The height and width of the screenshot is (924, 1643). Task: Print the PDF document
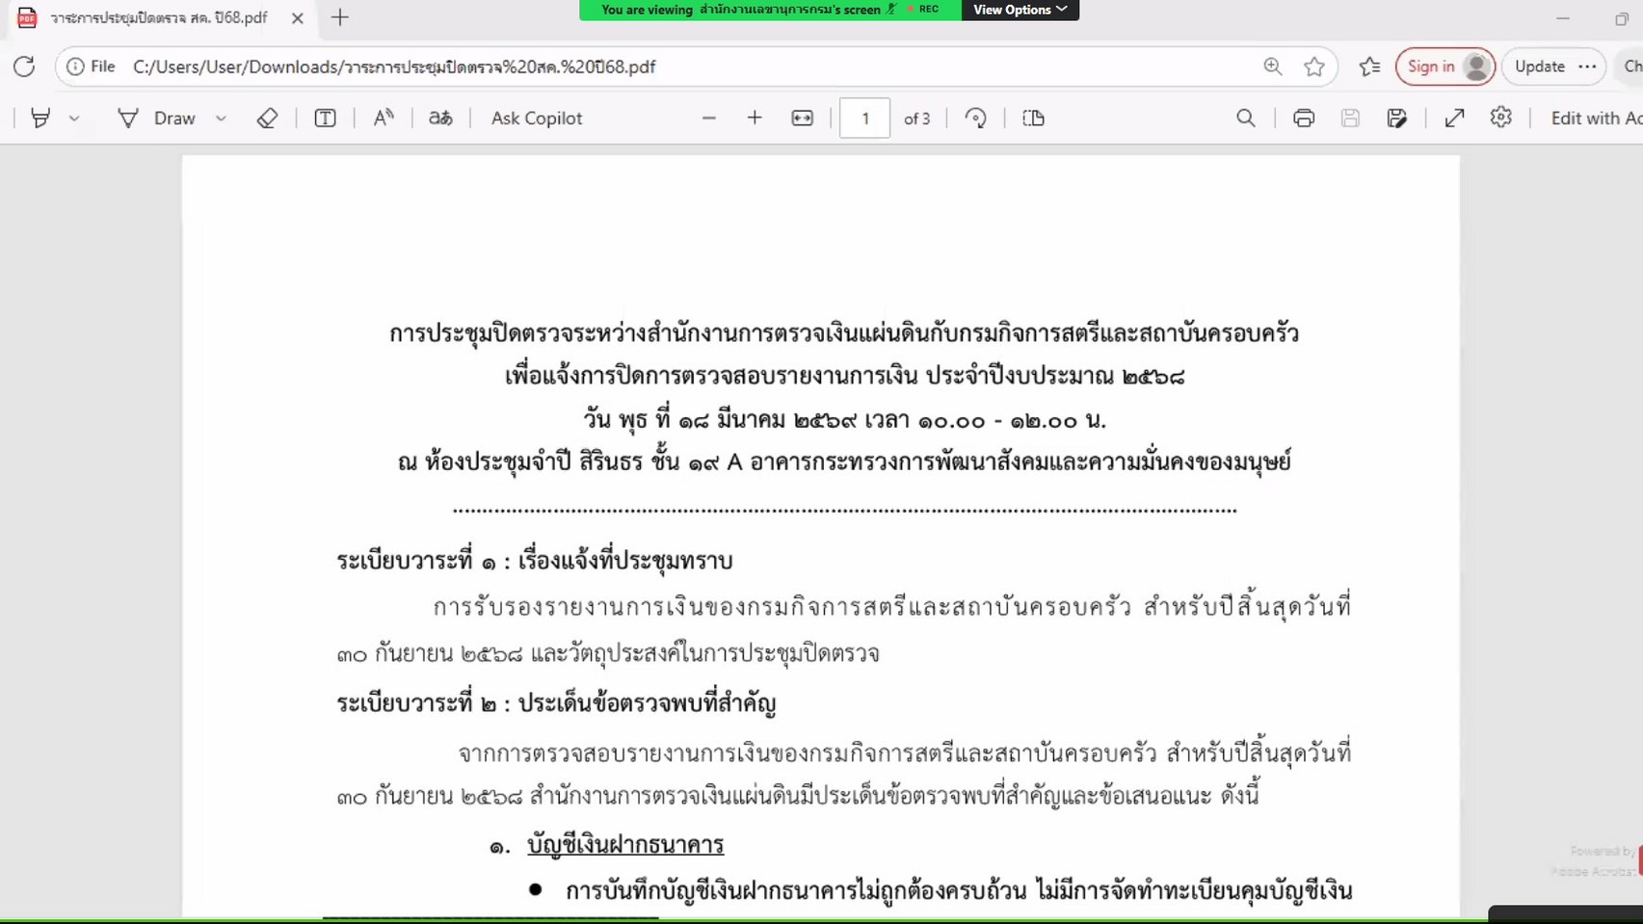[1303, 119]
